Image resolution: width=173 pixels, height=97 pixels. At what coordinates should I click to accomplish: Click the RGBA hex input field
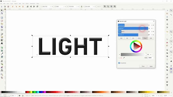click(x=151, y=58)
